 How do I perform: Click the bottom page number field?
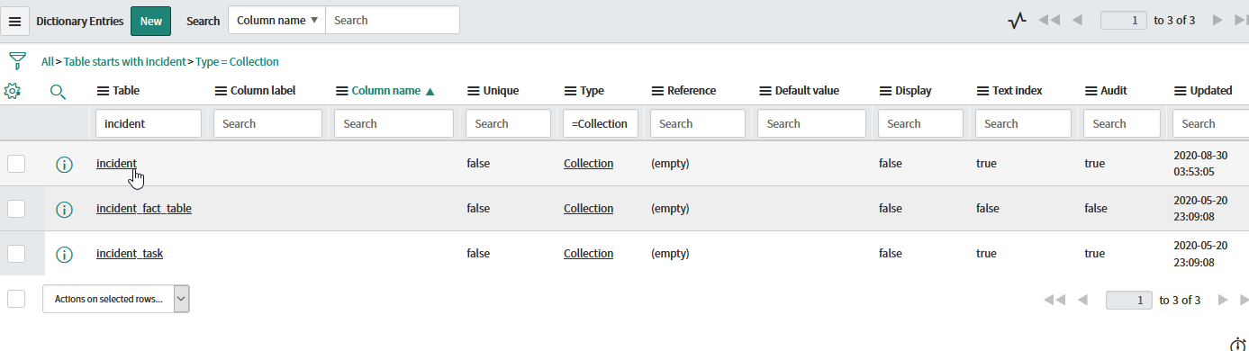pos(1129,300)
